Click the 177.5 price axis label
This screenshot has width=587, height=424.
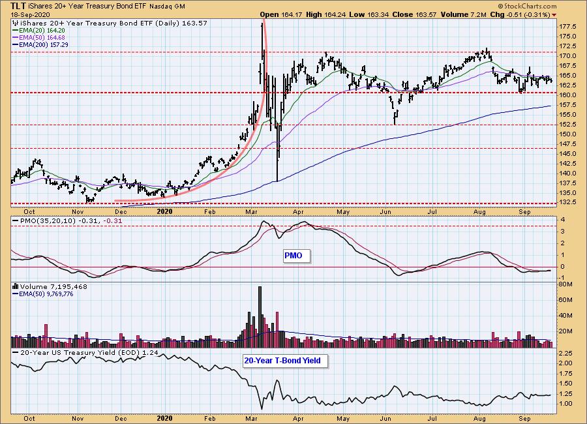tap(567, 27)
